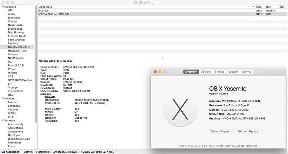The image size is (288, 154).
Task: Select Parallel SCSI in the sidebar
Action: (x=16, y=65)
